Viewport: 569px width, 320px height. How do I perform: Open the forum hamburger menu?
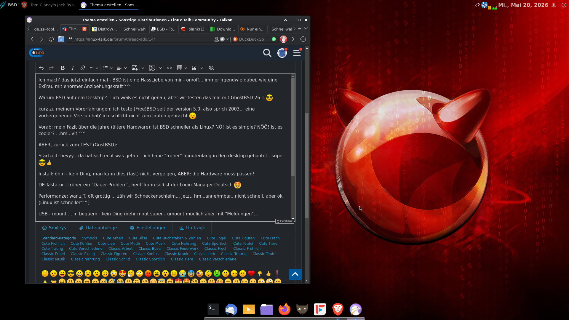click(x=297, y=53)
